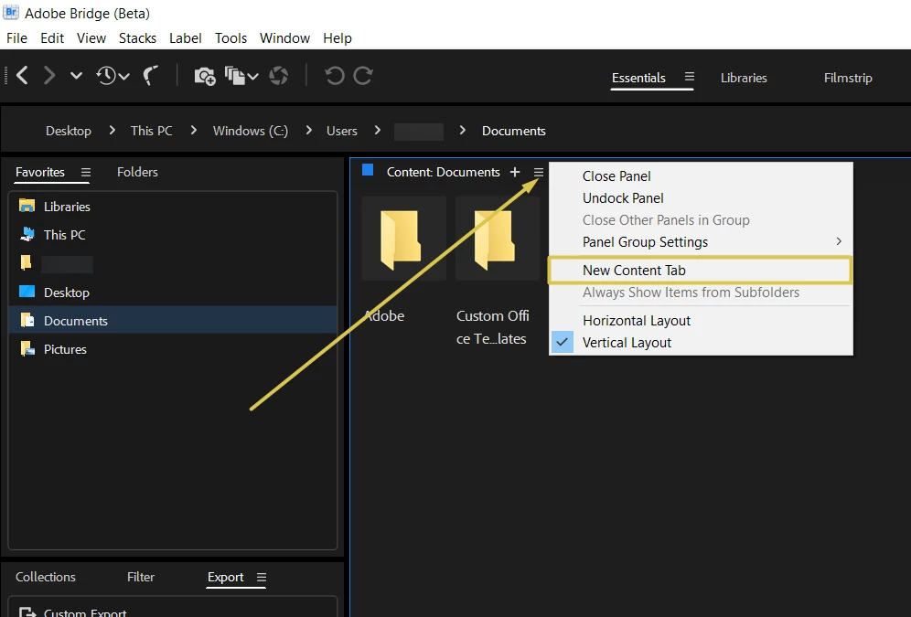This screenshot has width=911, height=617.
Task: Open the Stacks menu
Action: coord(138,38)
